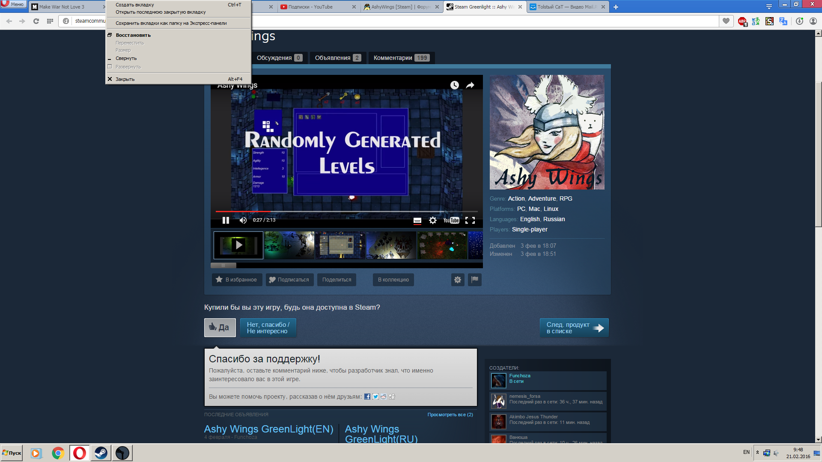Click the Поделиться share button
The height and width of the screenshot is (462, 822).
(x=337, y=280)
